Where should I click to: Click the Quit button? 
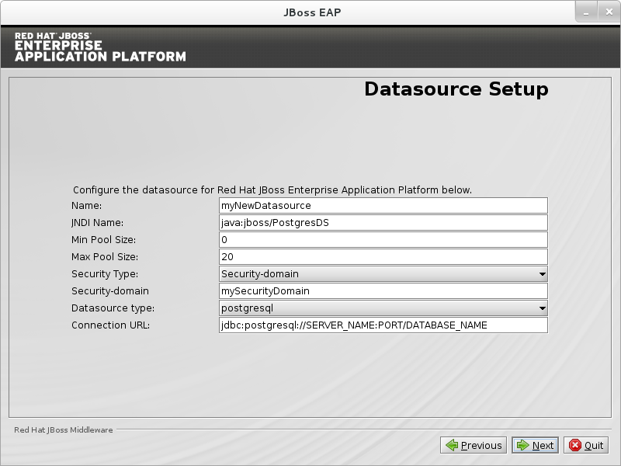586,445
